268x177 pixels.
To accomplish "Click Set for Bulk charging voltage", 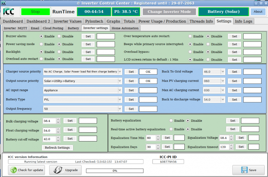I will click(x=70, y=120).
